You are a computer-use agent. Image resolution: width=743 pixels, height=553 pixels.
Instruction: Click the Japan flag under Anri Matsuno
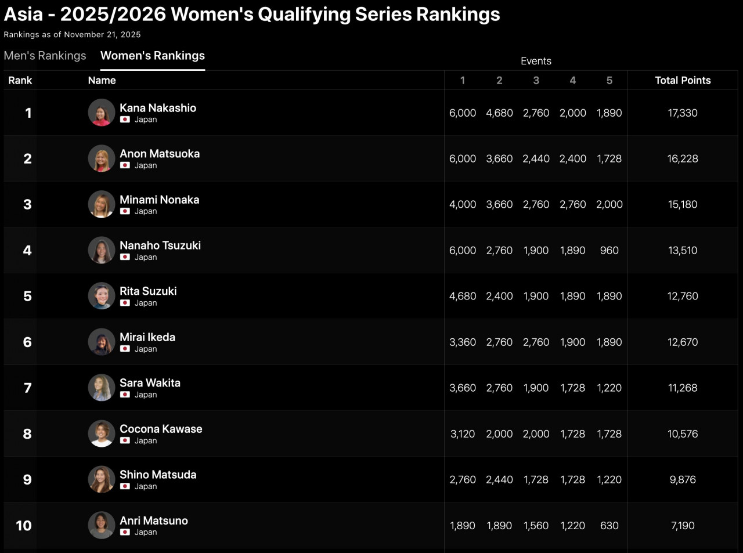click(x=125, y=532)
